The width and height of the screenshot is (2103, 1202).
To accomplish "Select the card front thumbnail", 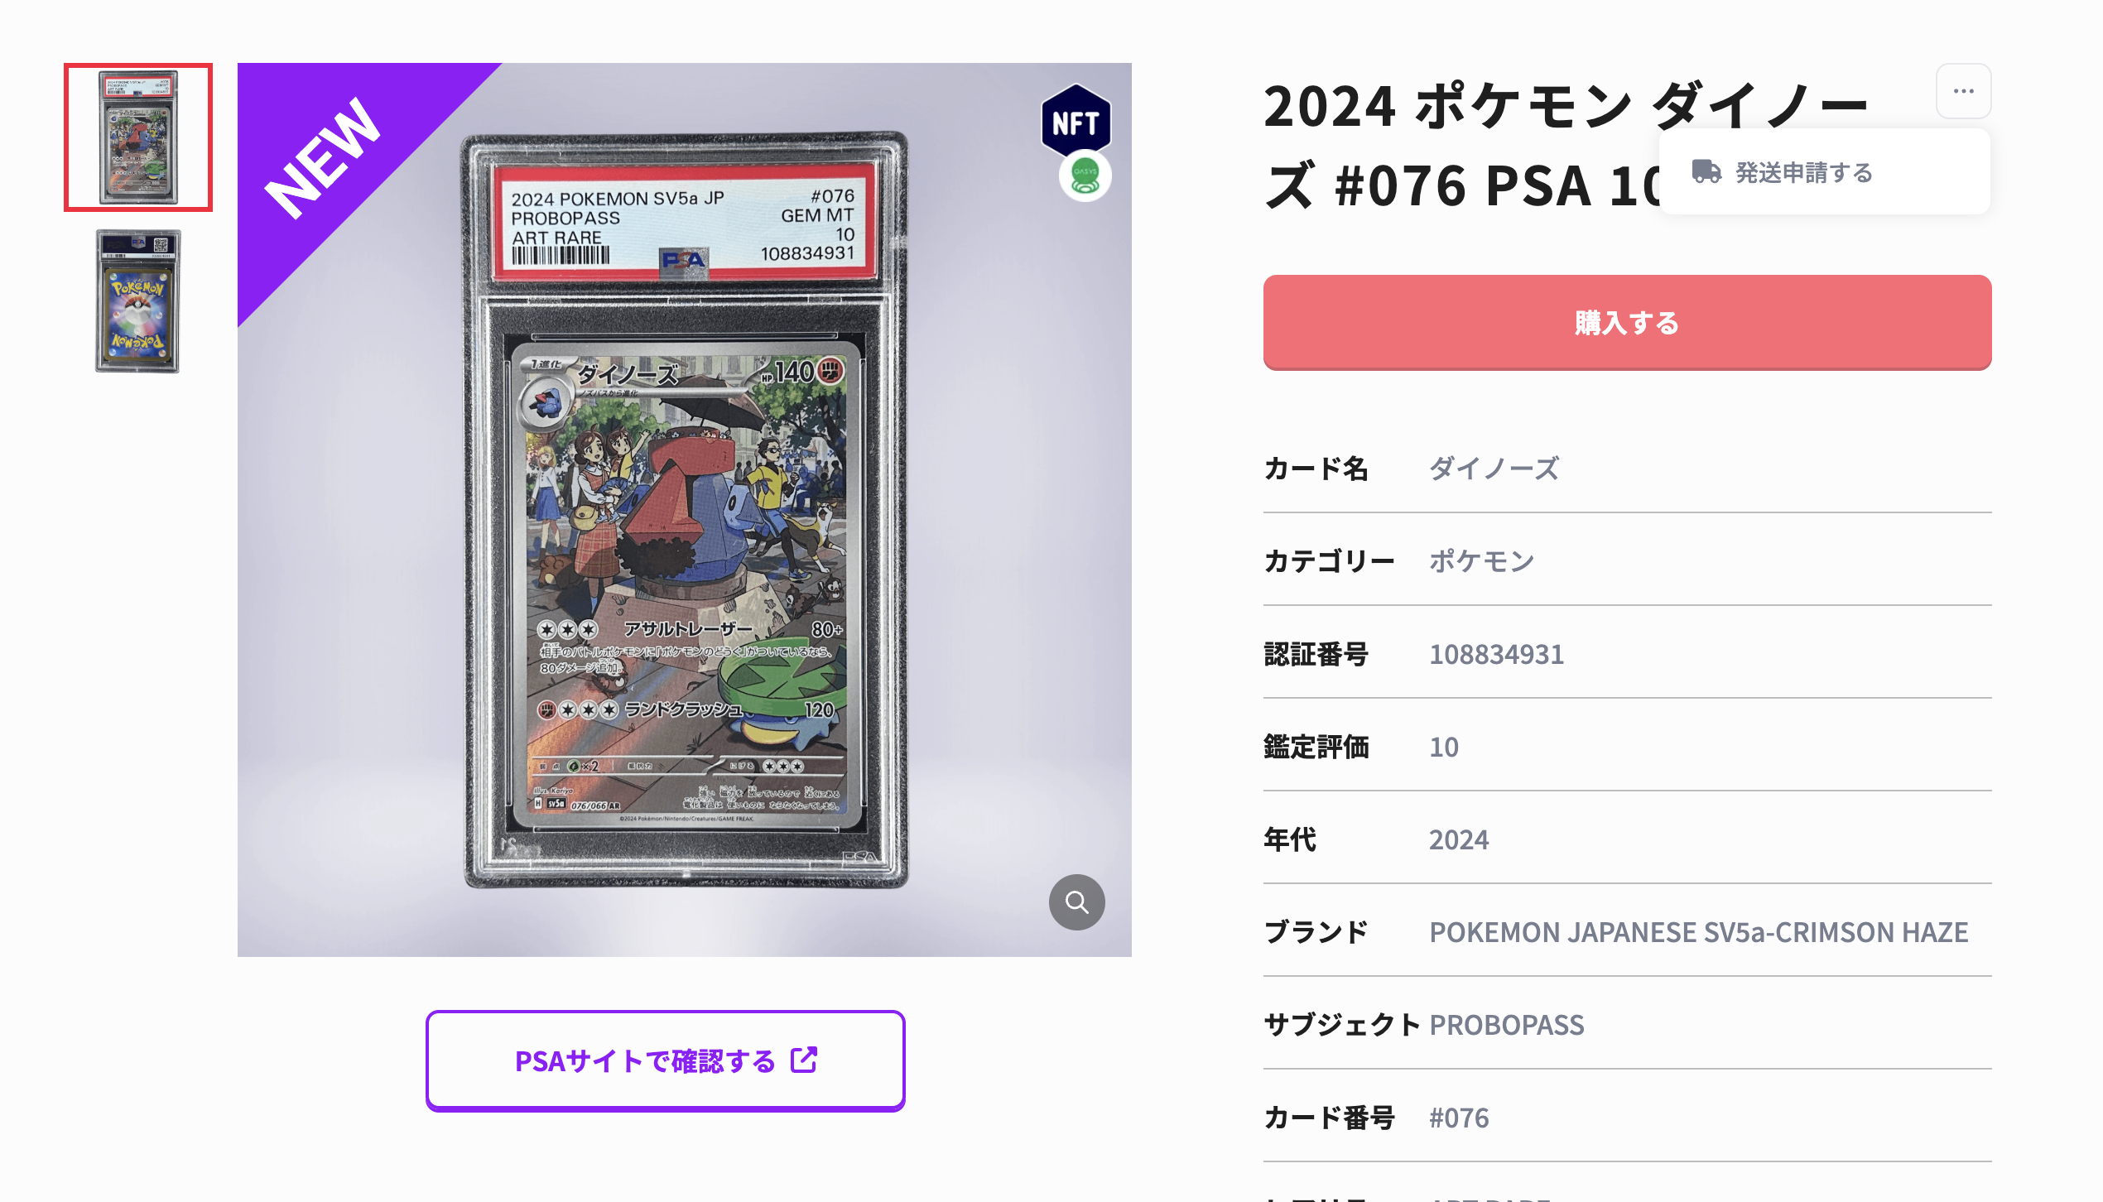I will 138,137.
